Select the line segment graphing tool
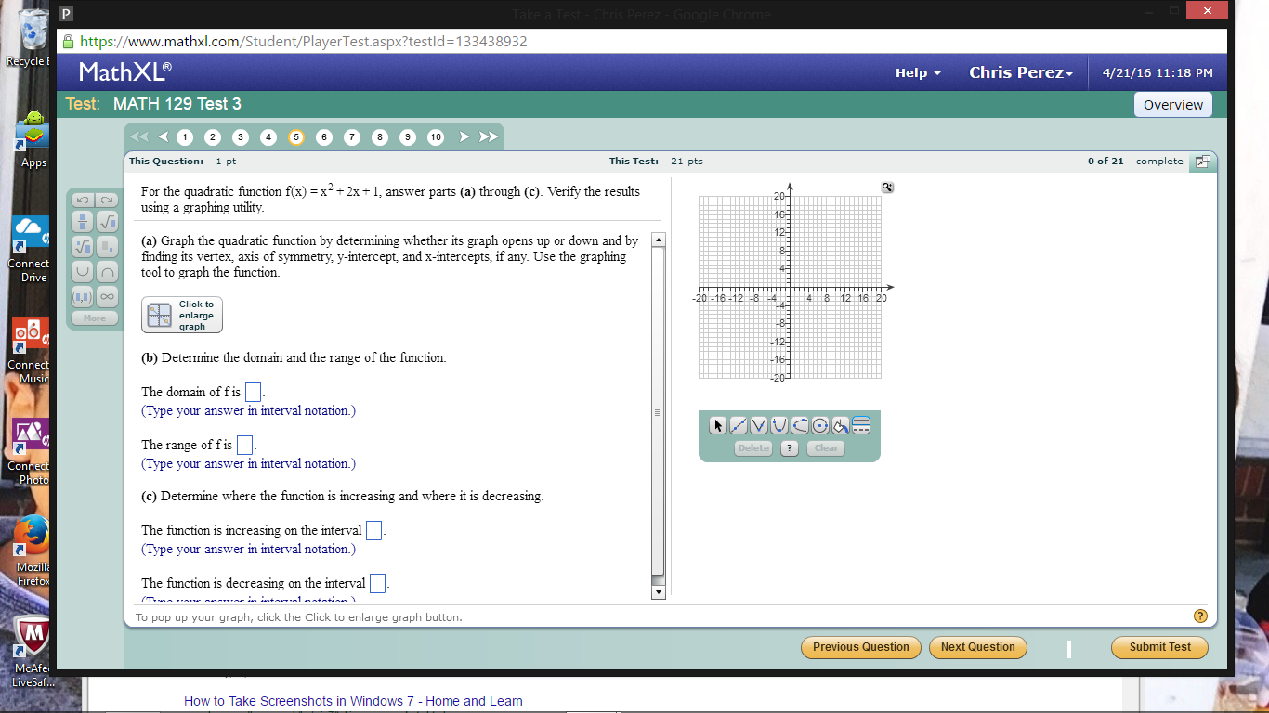The height and width of the screenshot is (713, 1269). pos(738,425)
